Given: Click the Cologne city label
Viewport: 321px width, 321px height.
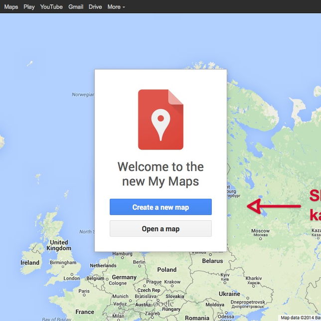Looking at the screenshot, I should 118,283.
